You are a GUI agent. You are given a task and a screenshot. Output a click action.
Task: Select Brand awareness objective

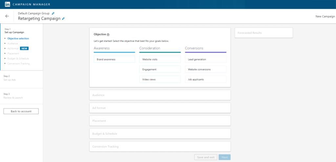point(115,59)
